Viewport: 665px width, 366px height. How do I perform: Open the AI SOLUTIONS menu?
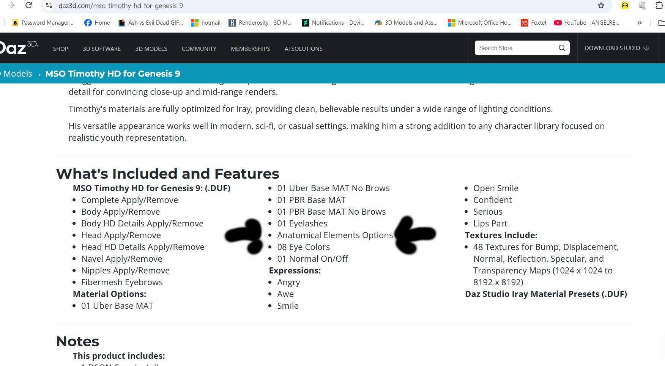click(x=304, y=49)
